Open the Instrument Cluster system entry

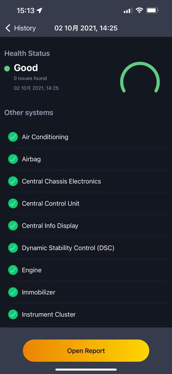pos(86,314)
